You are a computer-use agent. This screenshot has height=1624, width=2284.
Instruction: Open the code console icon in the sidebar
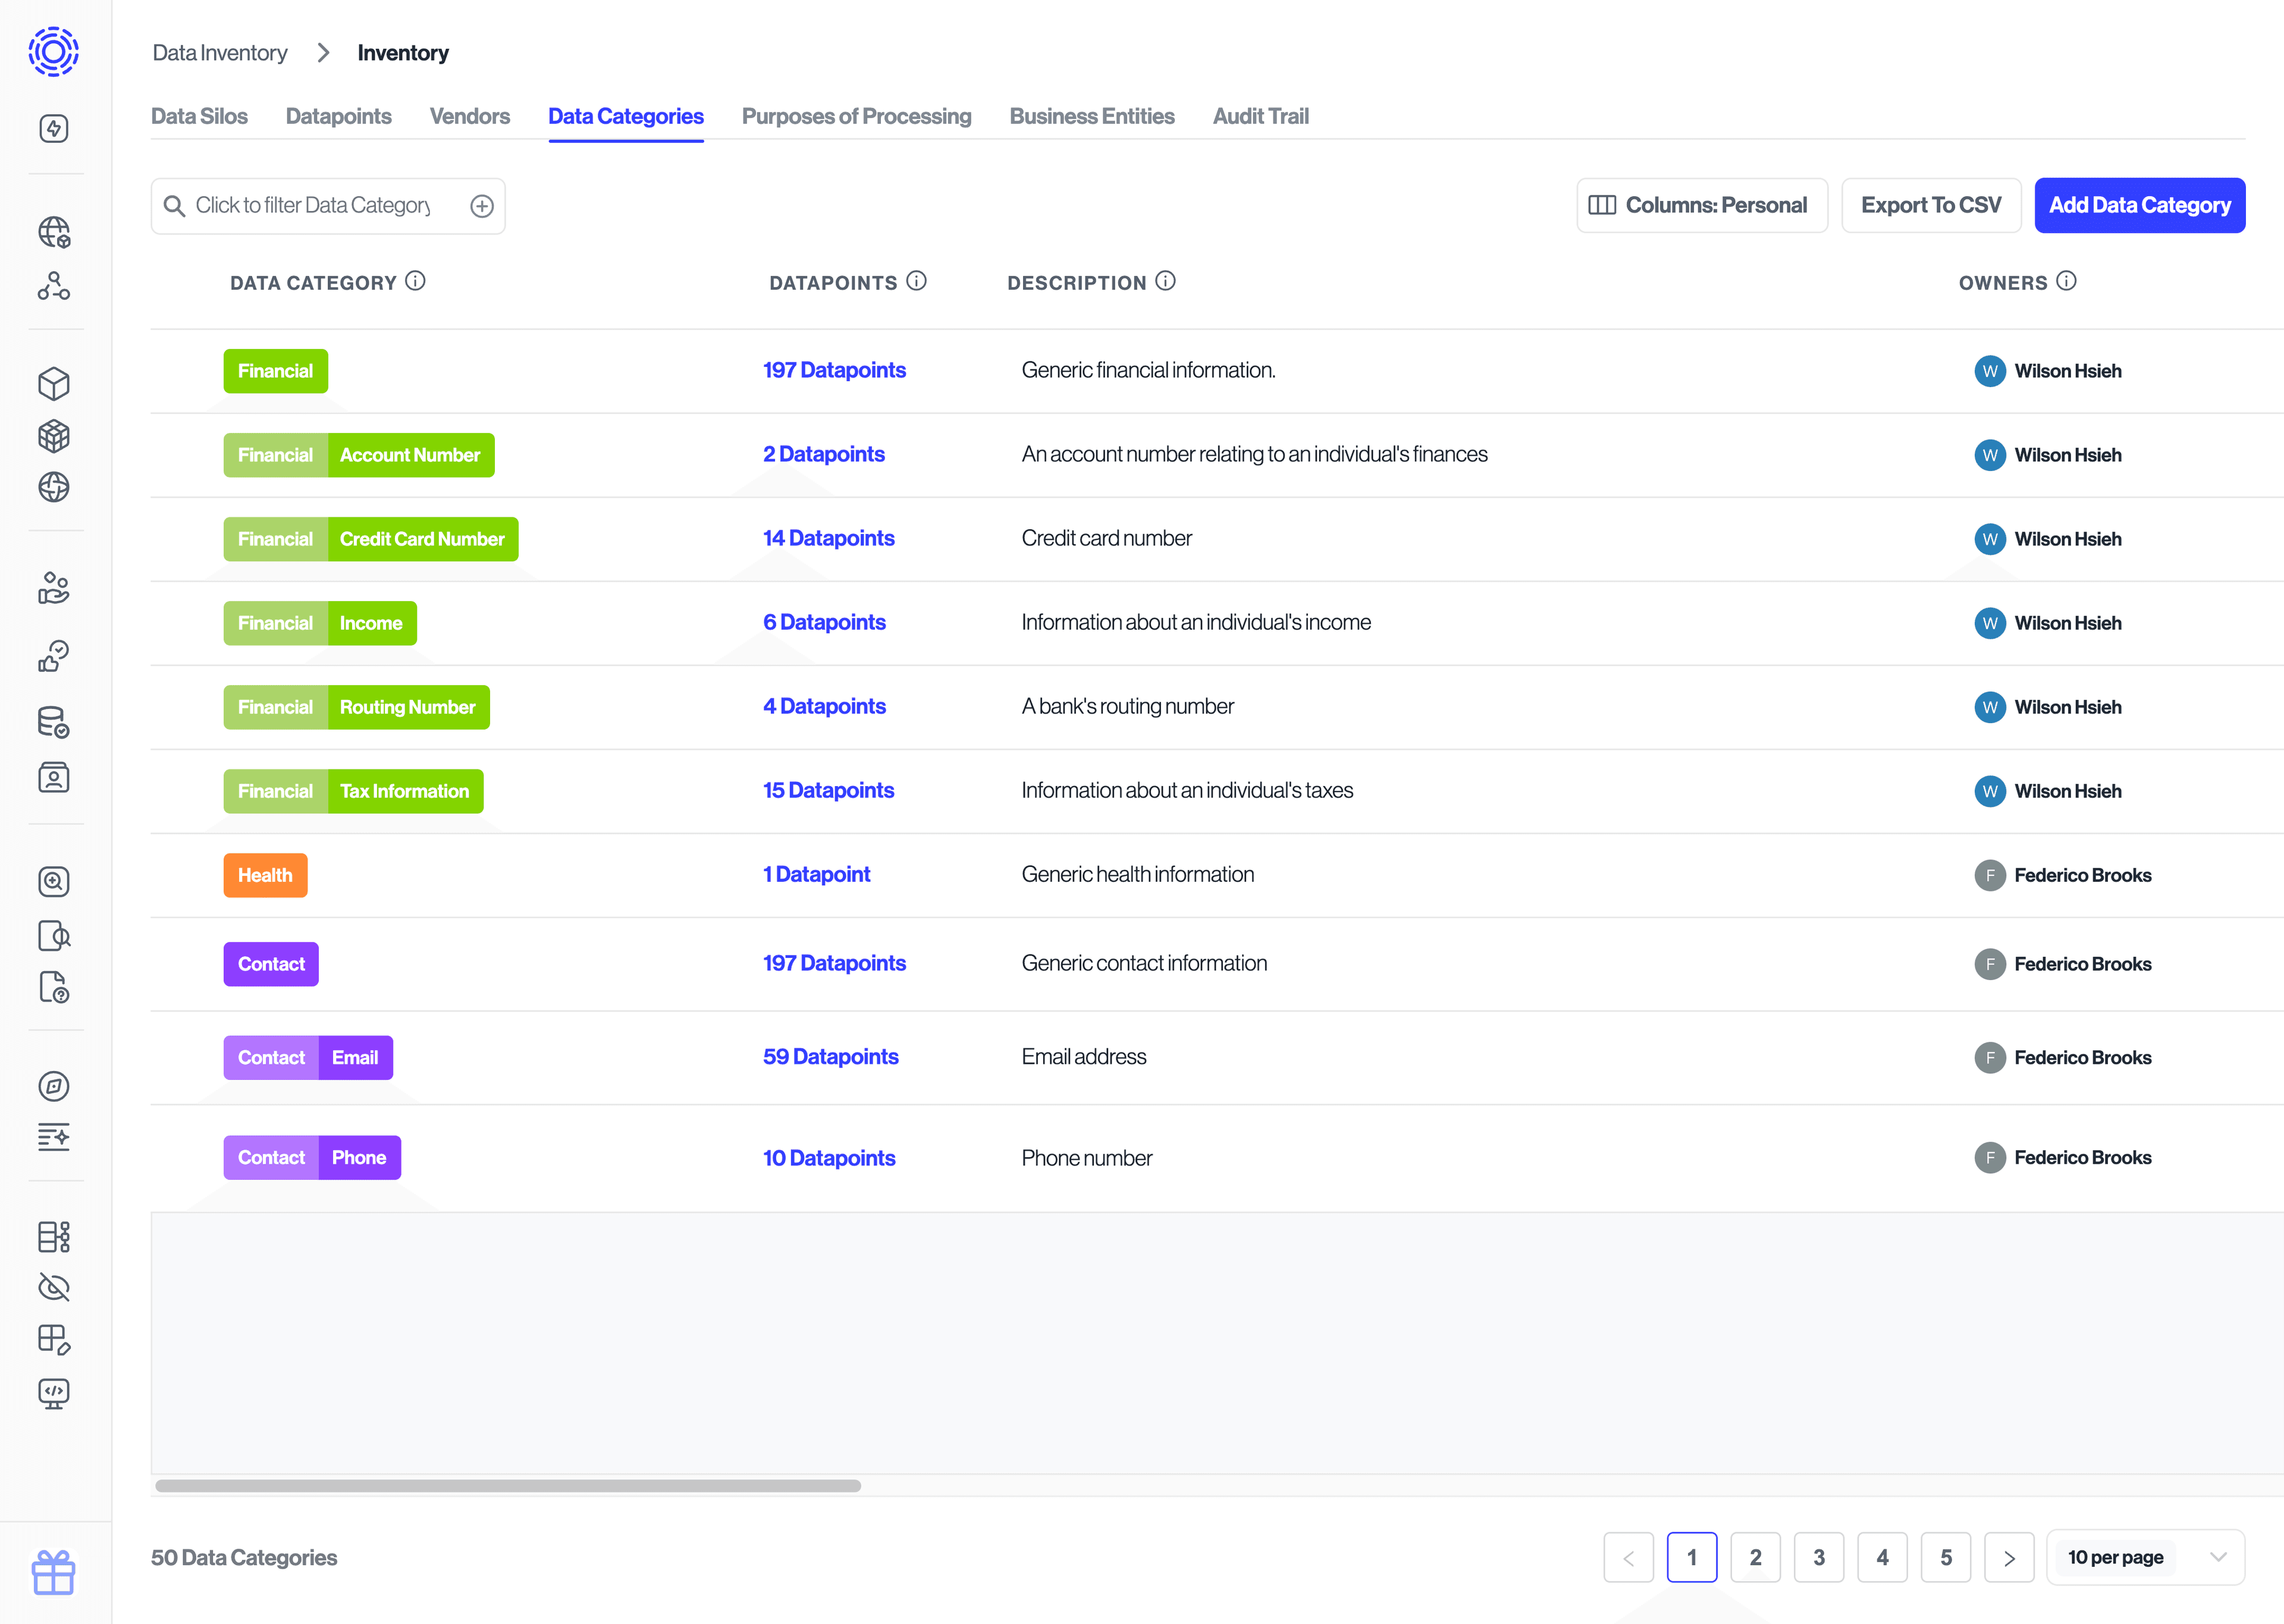pyautogui.click(x=55, y=1394)
